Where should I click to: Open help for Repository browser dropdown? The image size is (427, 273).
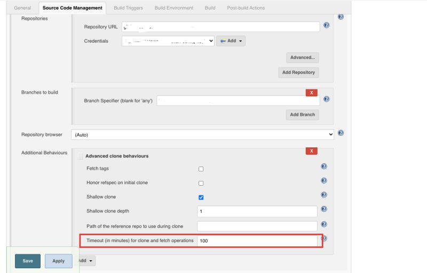(x=341, y=133)
